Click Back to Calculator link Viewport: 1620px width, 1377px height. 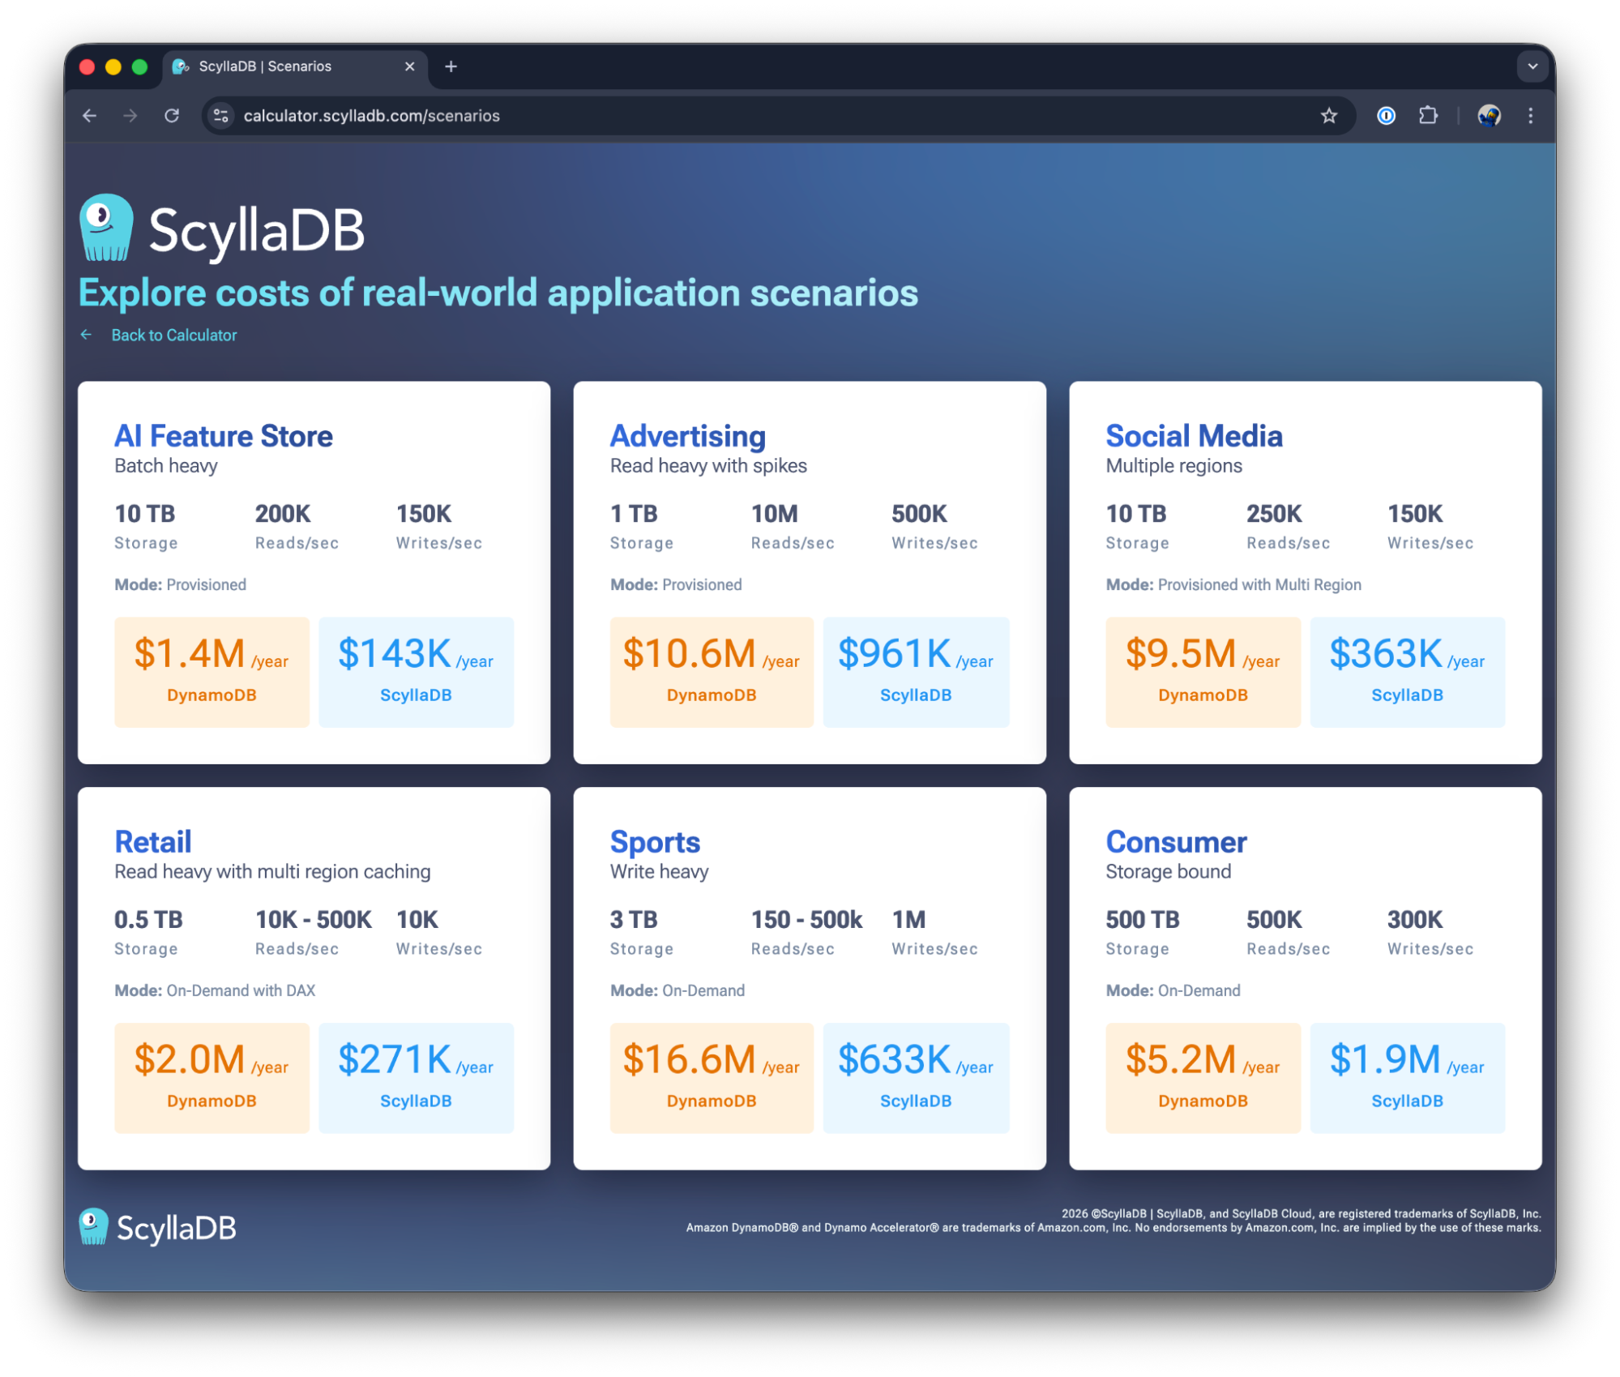(x=173, y=335)
